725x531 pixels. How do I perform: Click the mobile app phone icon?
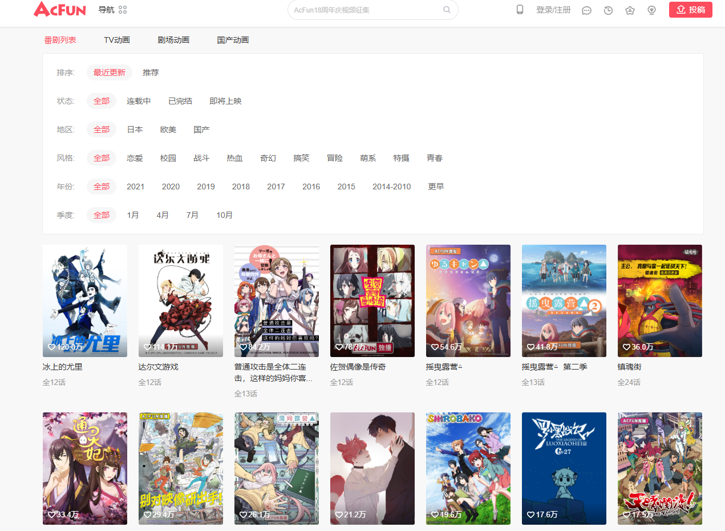(x=520, y=10)
